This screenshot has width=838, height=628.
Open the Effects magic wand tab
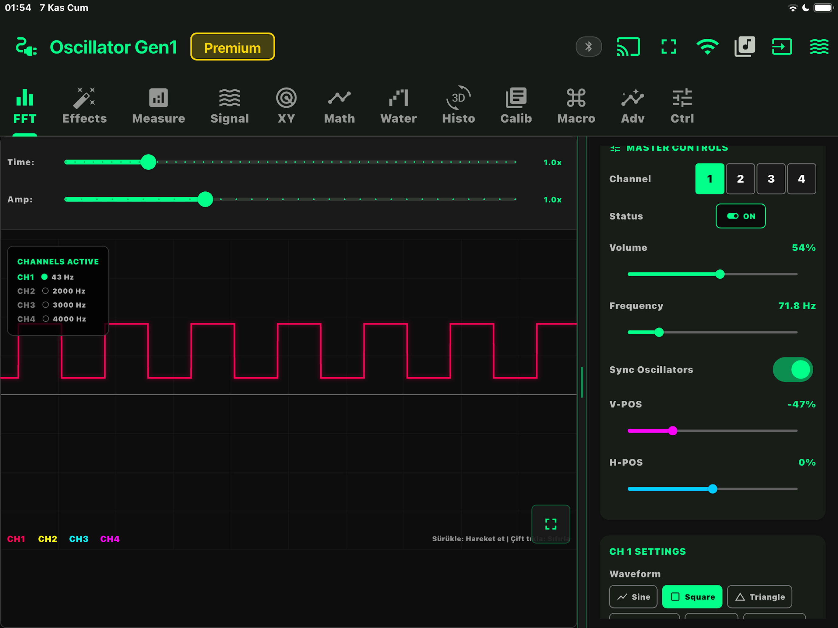coord(84,106)
